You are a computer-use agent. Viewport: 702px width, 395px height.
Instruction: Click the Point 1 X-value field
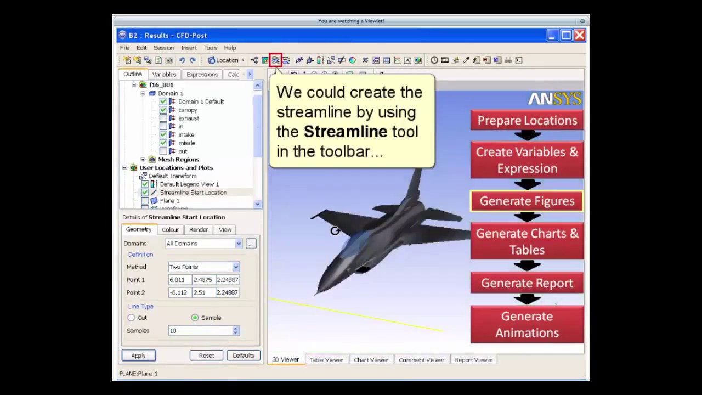click(x=179, y=280)
